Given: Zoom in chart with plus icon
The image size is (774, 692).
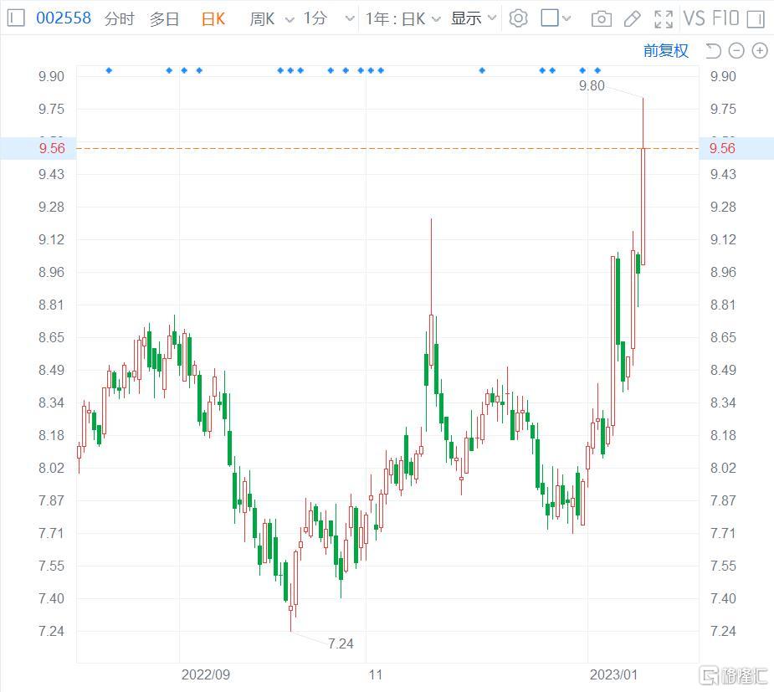Looking at the screenshot, I should pos(759,50).
